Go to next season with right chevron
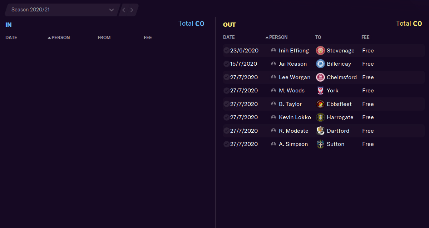Screen dimensions: 429x228 coord(132,10)
